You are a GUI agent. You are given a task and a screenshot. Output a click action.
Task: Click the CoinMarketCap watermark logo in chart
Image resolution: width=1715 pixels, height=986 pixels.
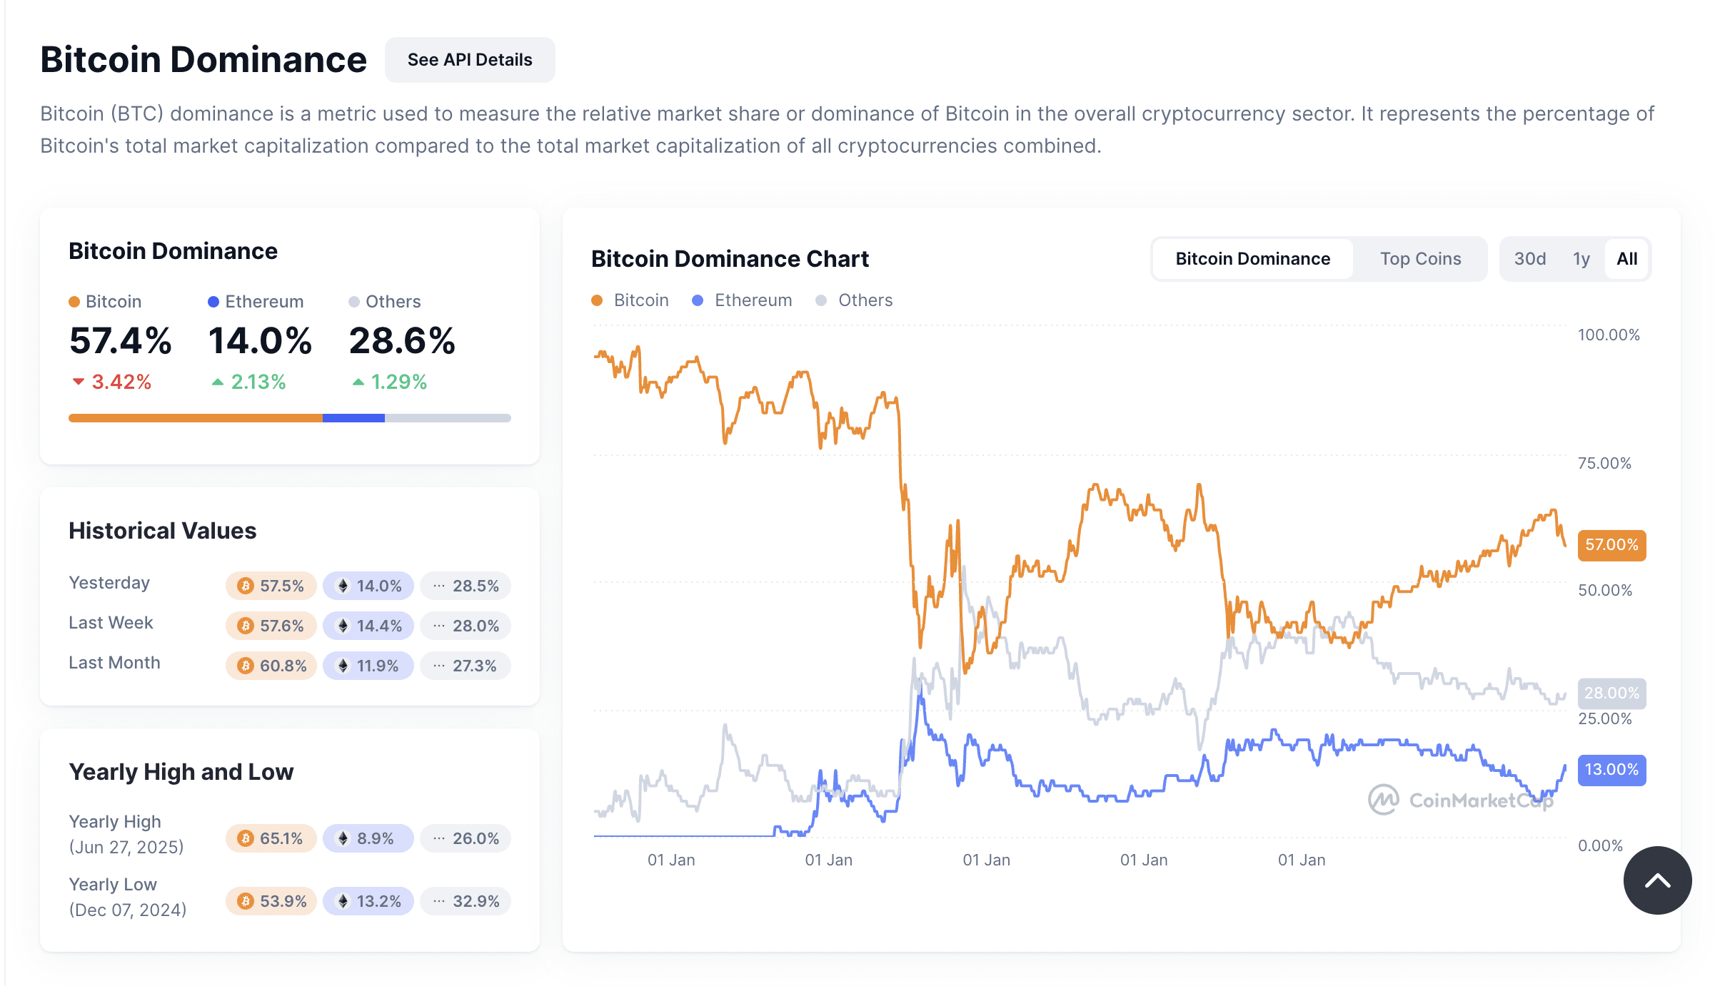coord(1383,800)
